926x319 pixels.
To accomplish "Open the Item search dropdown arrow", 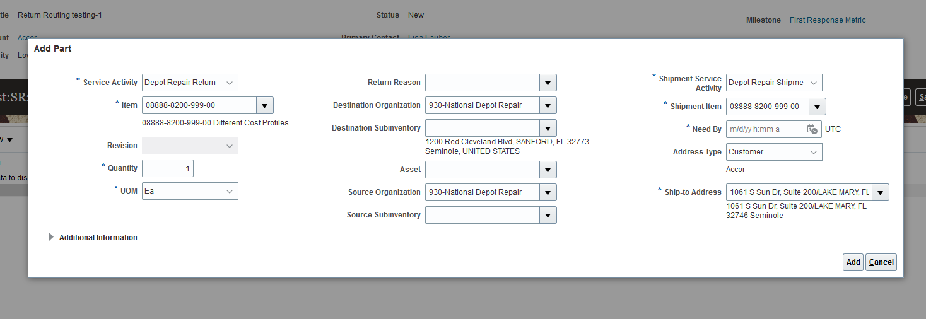I will 265,105.
